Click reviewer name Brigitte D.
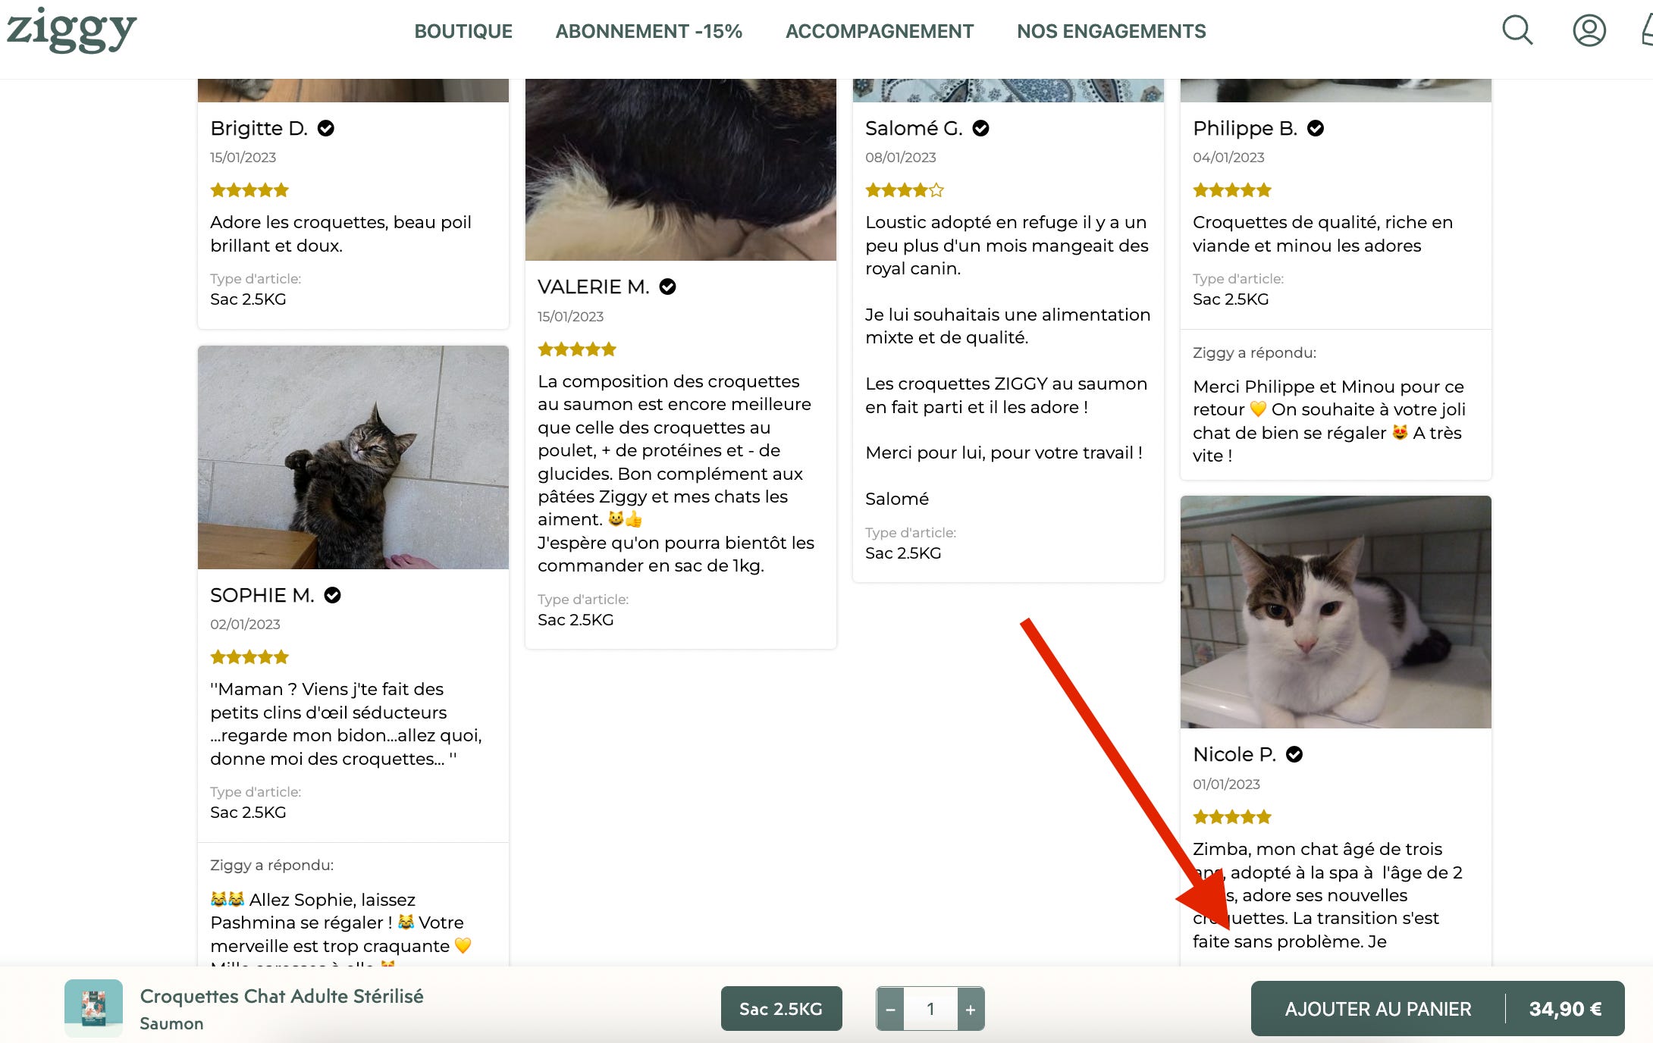The height and width of the screenshot is (1043, 1653). (x=259, y=128)
